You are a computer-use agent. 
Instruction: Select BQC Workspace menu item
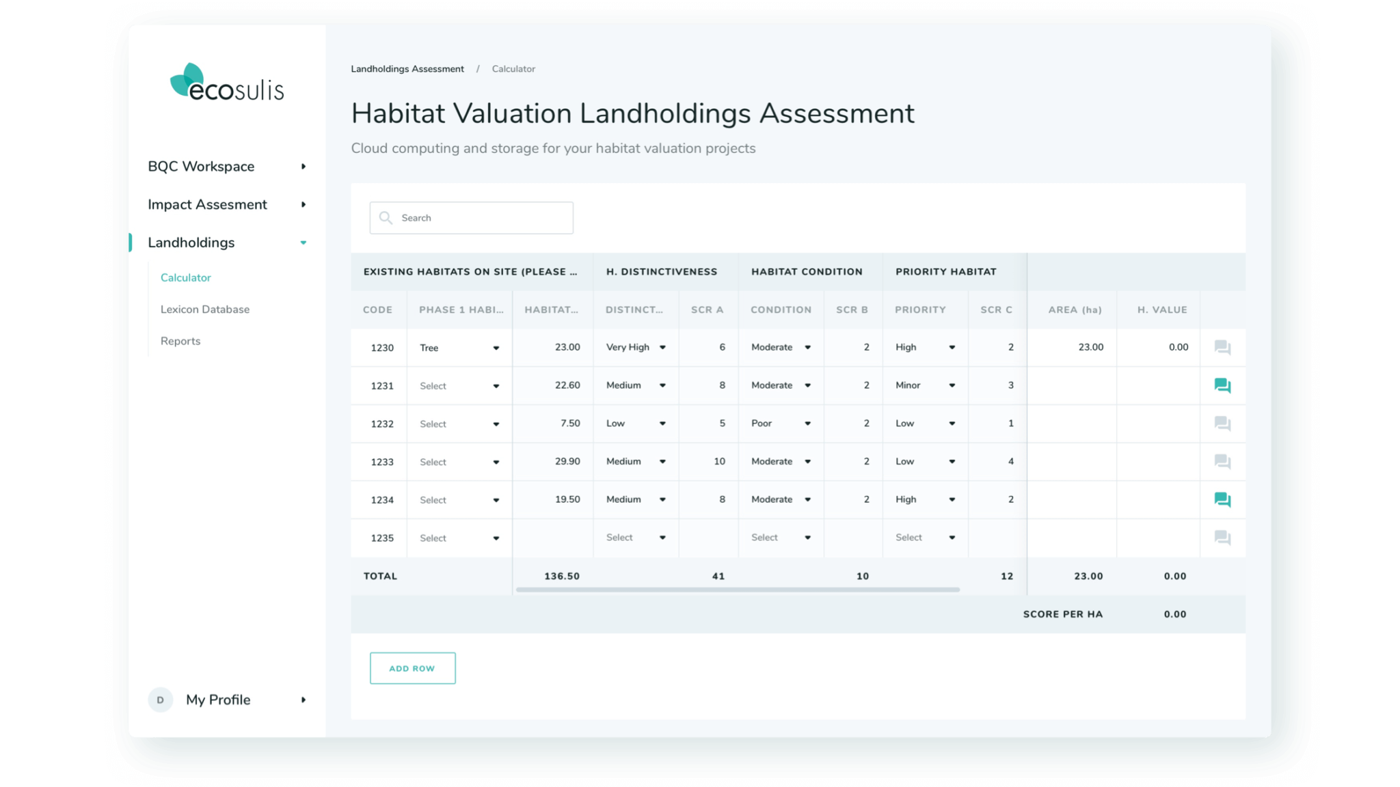pos(201,166)
